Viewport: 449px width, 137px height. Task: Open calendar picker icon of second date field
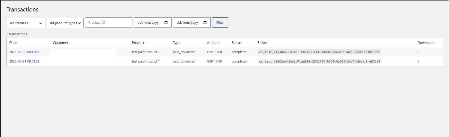tap(205, 22)
